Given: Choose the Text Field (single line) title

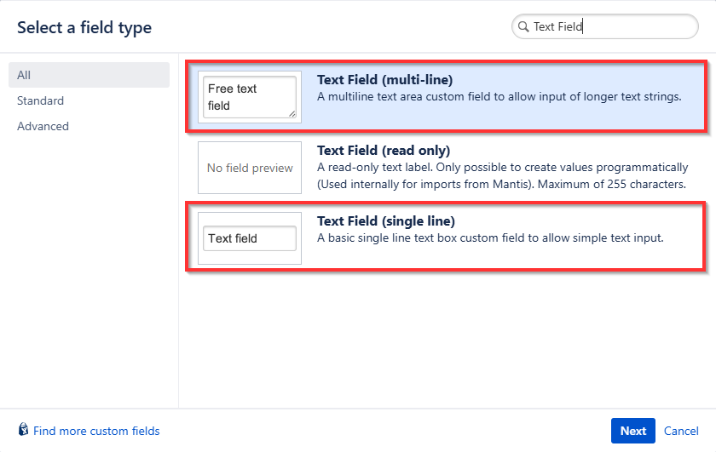Looking at the screenshot, I should [x=386, y=221].
